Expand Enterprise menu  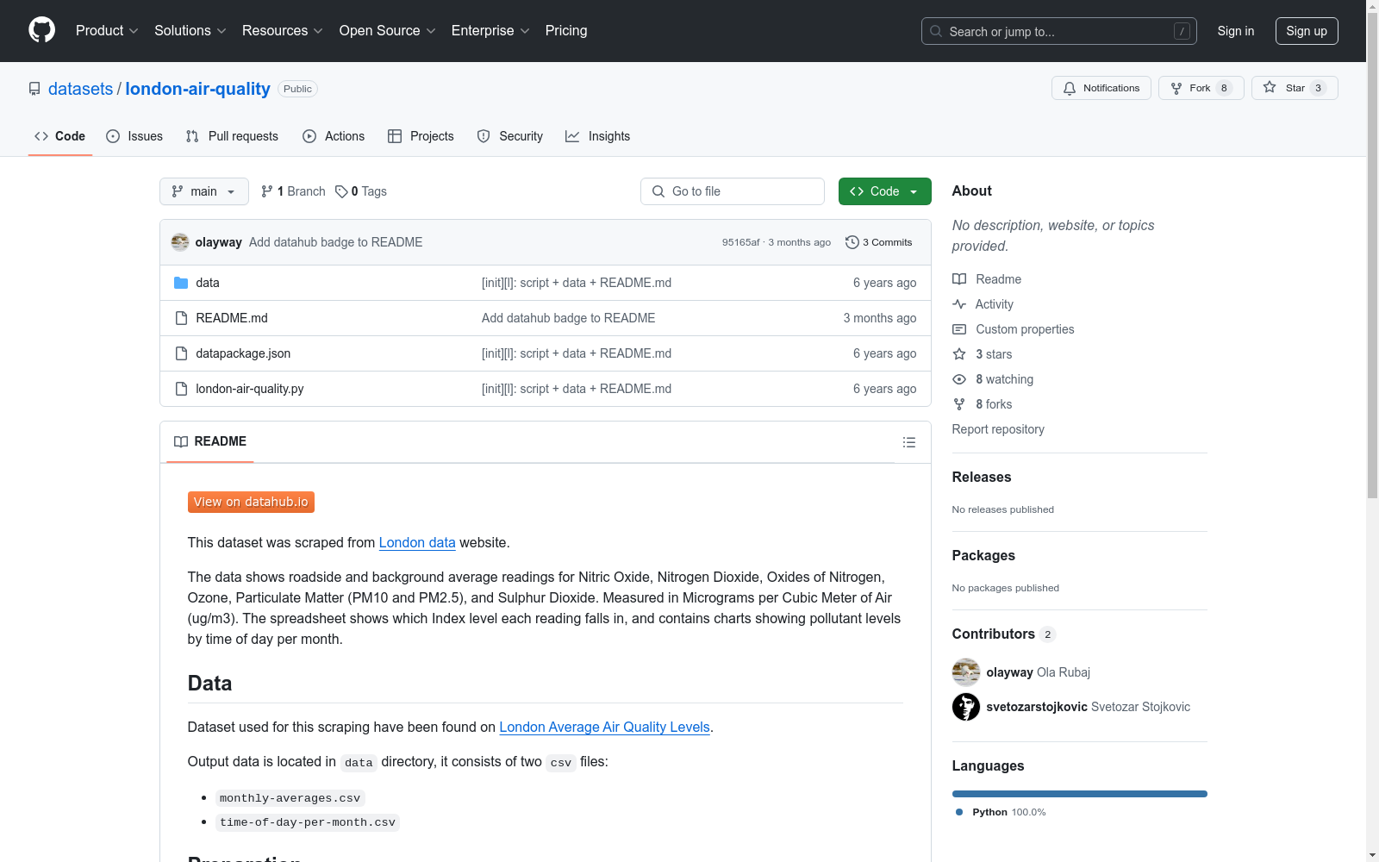490,30
